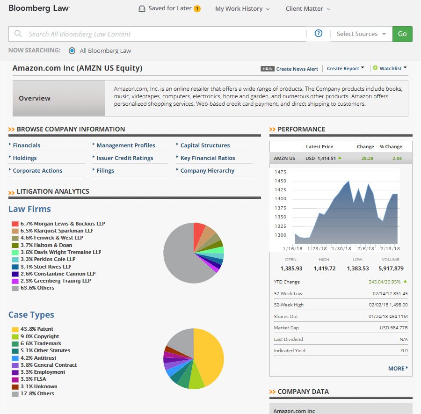
Task: Open Company Hierarchy link
Action: click(x=207, y=170)
